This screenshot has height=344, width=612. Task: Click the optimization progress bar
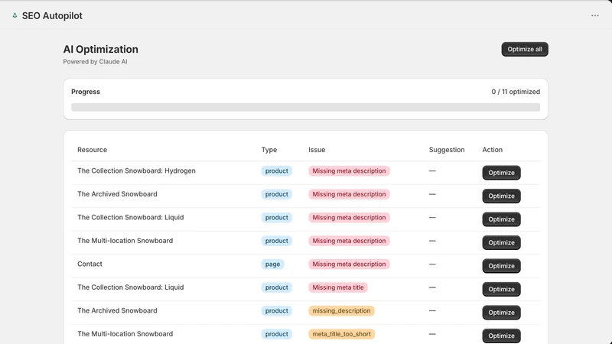[305, 107]
